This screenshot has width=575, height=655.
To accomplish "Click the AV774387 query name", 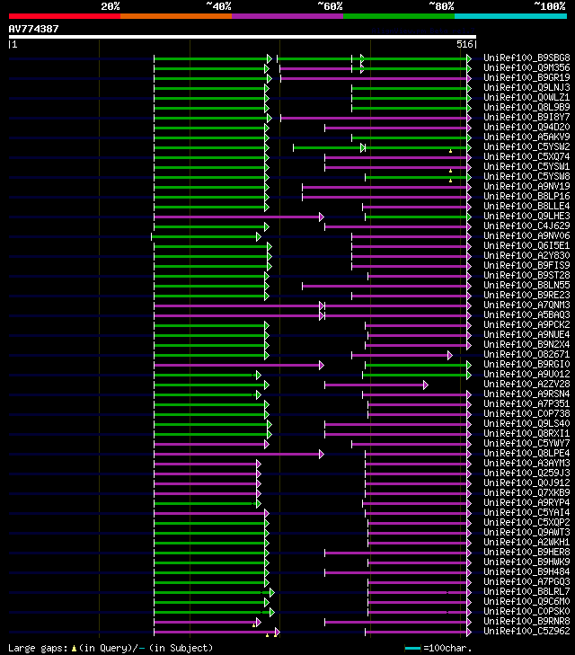I will (x=34, y=29).
